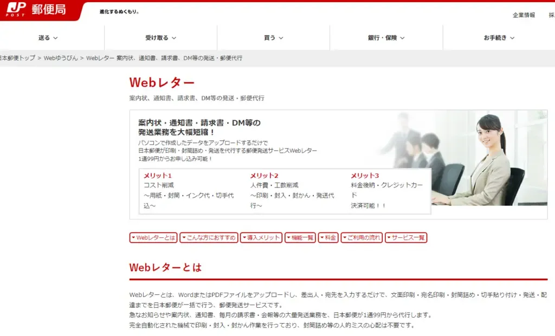Click the Webゆうびん breadcrumb link
The width and height of the screenshot is (555, 336).
[x=58, y=57]
